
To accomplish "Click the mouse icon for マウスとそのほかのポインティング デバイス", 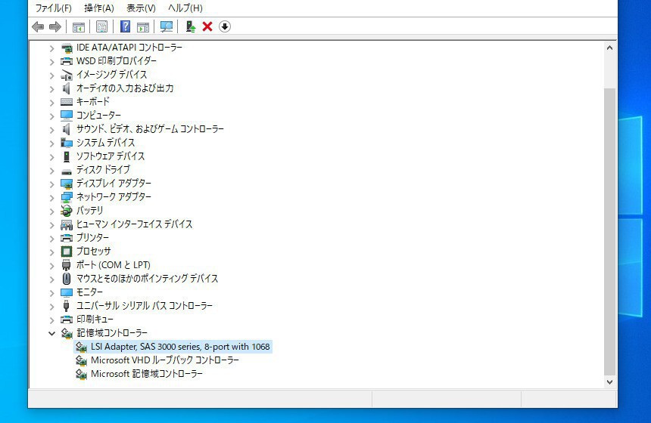I will [67, 279].
